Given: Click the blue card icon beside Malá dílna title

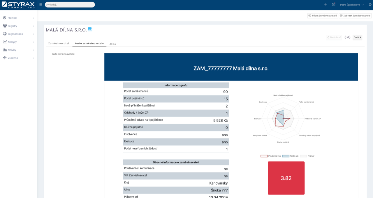Looking at the screenshot, I should 90,29.
